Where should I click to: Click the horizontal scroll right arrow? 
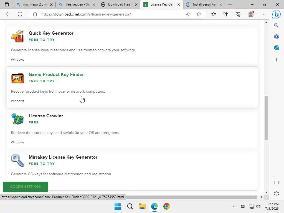pyautogui.click(x=262, y=197)
